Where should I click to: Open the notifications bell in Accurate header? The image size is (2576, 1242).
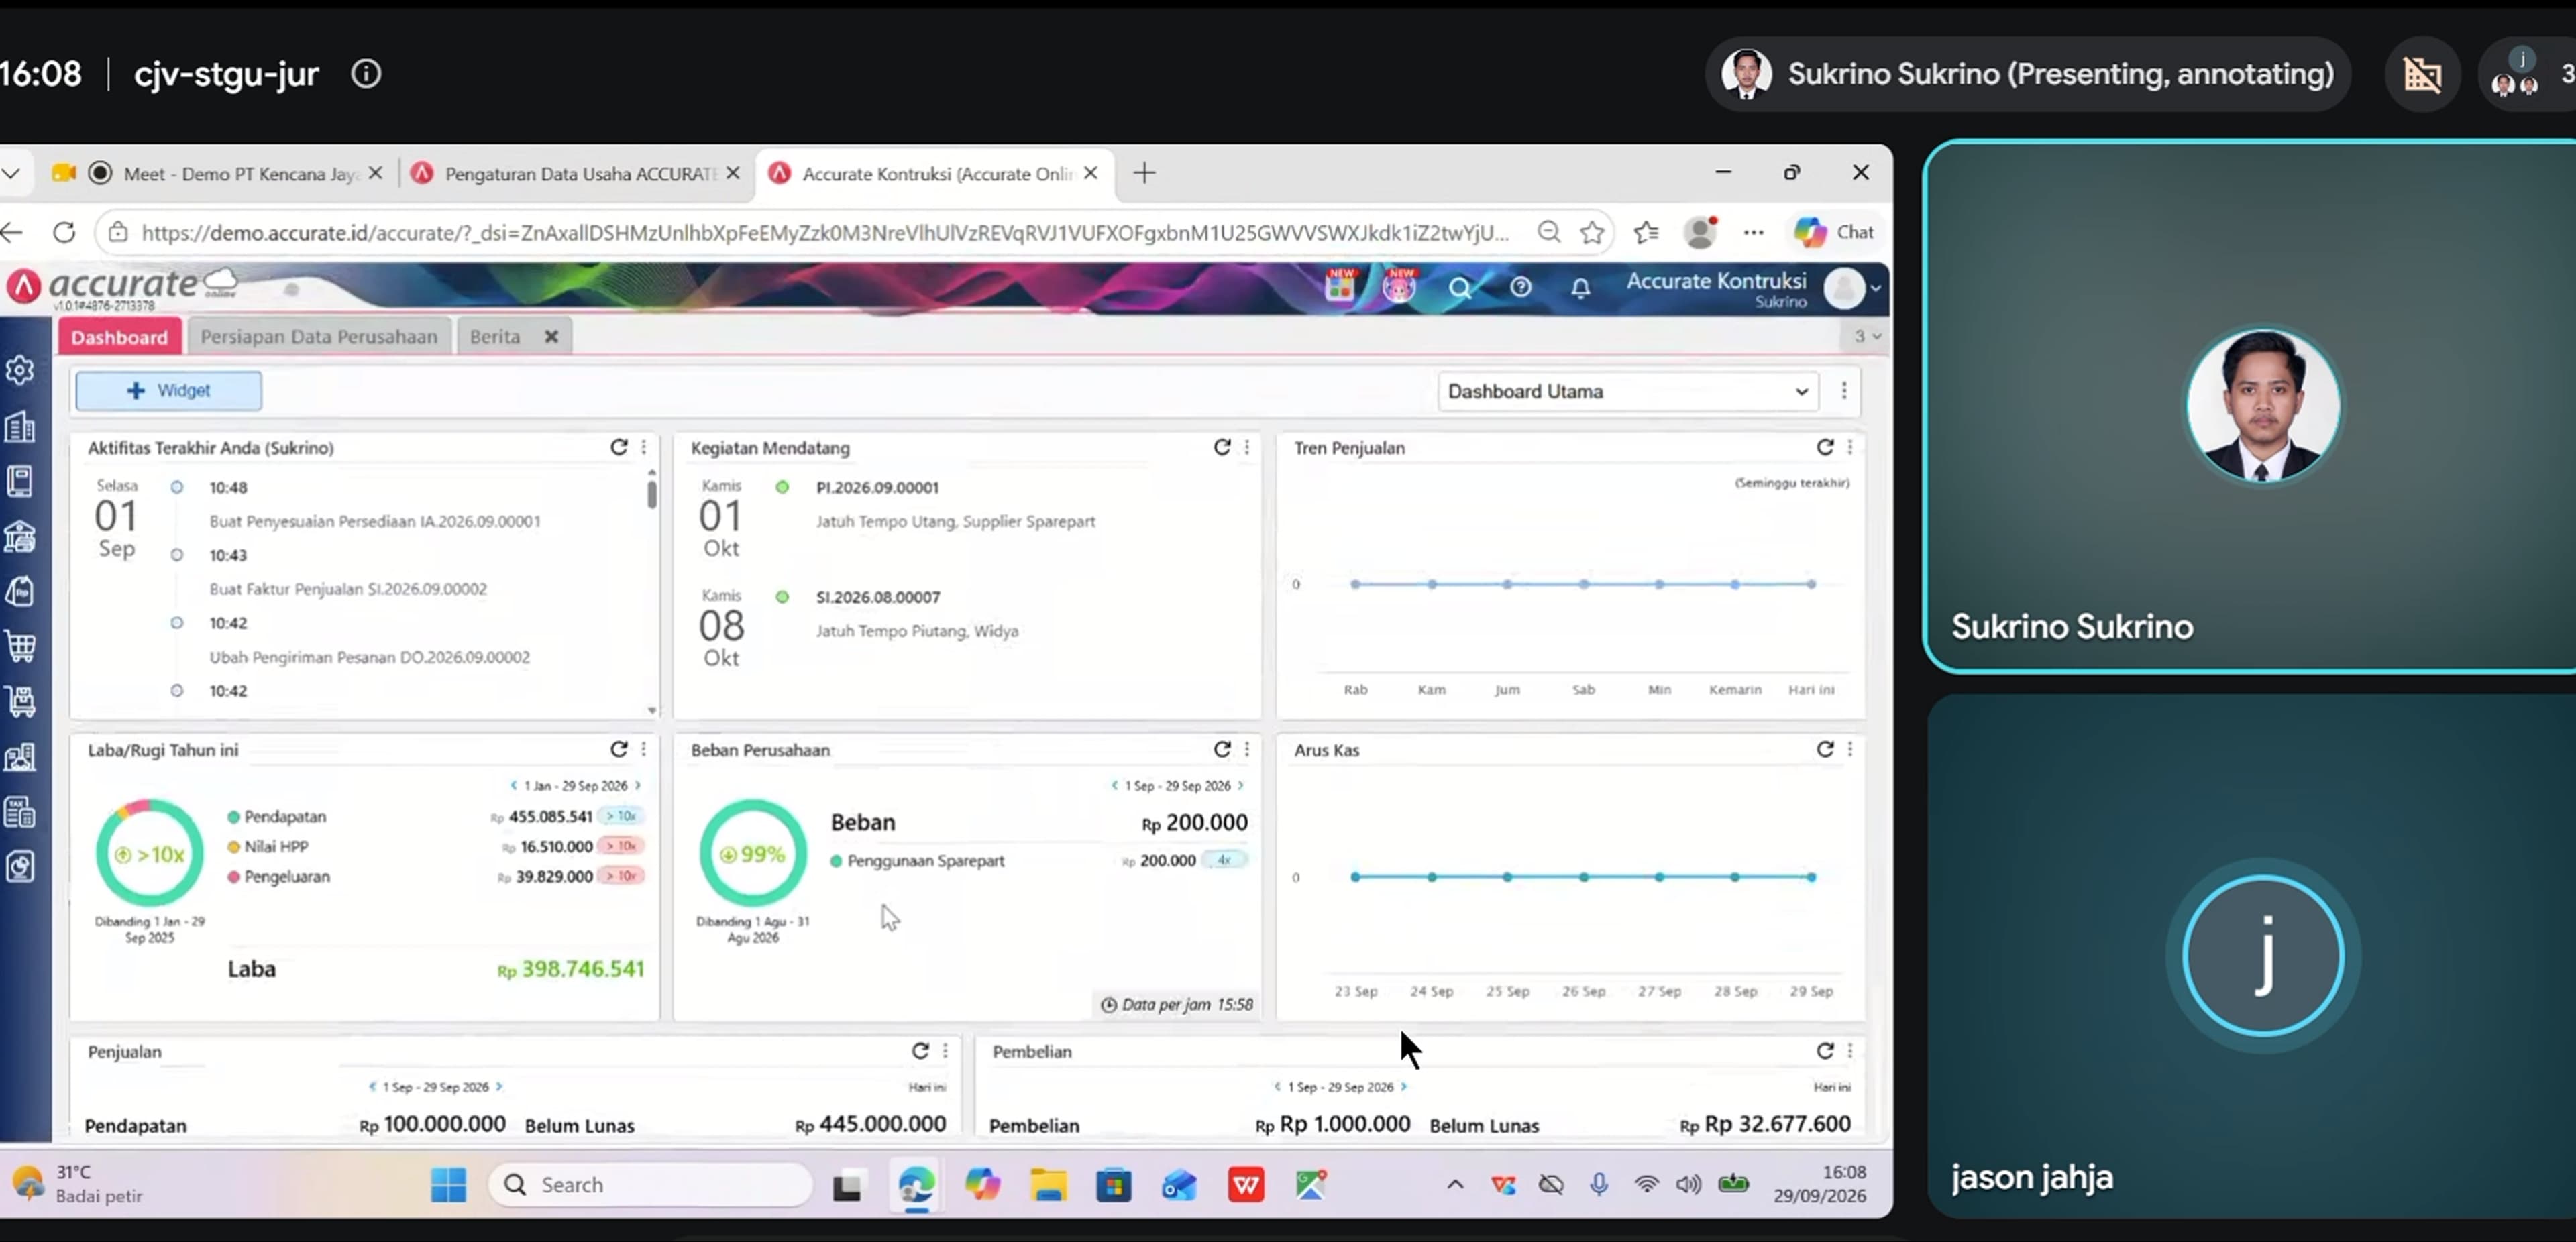tap(1580, 288)
